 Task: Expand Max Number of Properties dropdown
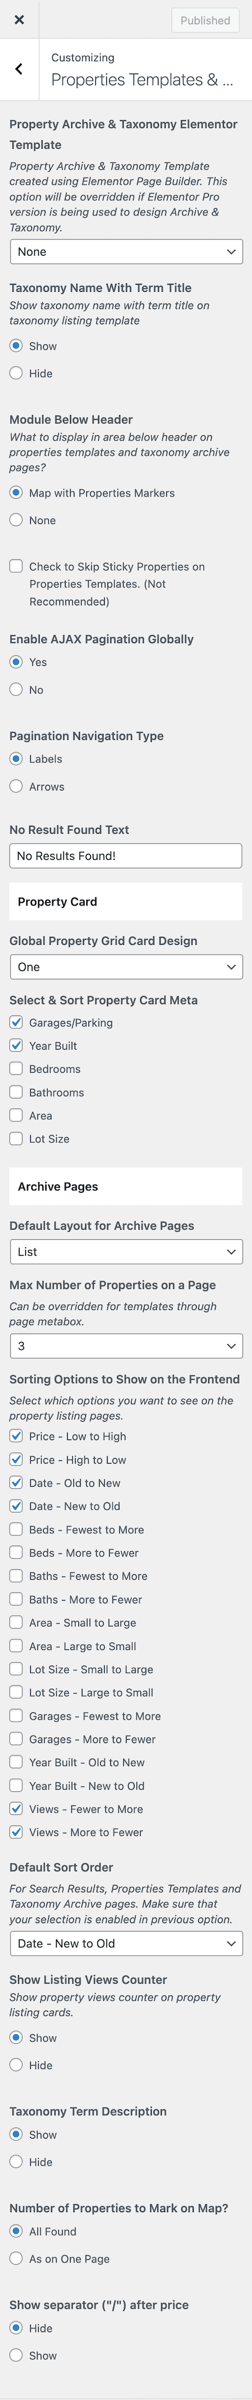coord(125,1346)
